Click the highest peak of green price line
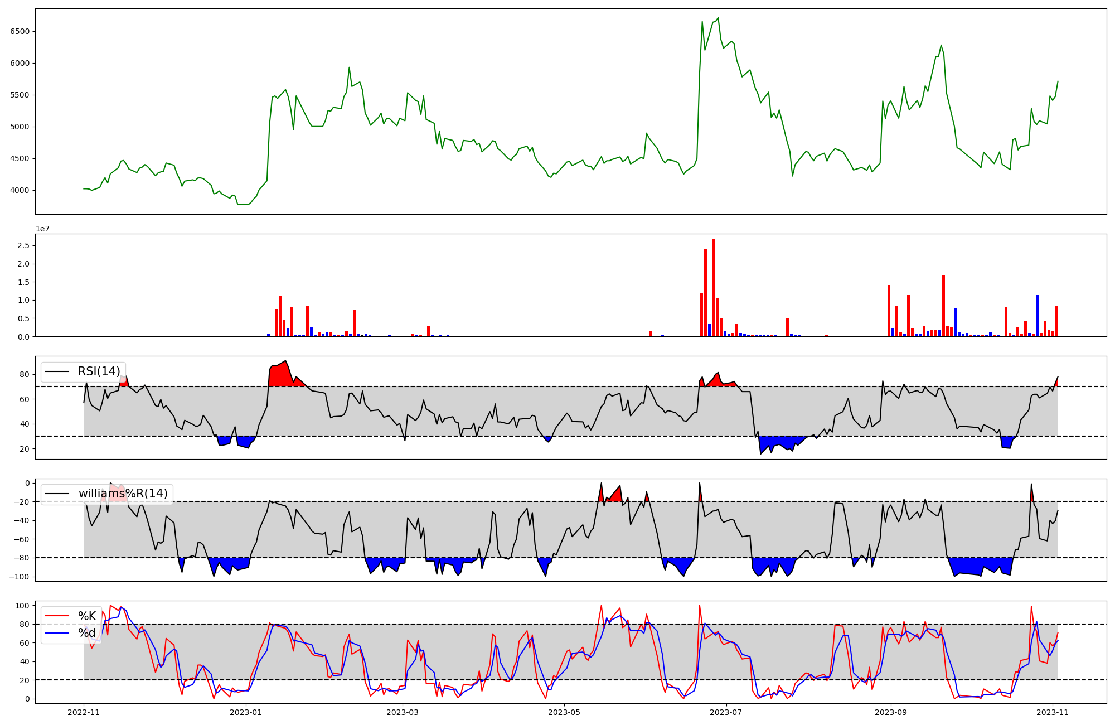This screenshot has height=725, width=1115. (718, 18)
